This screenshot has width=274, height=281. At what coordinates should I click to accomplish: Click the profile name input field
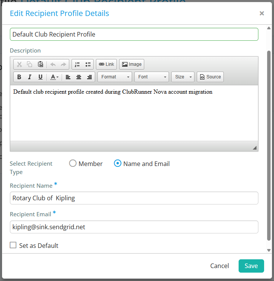[134, 34]
